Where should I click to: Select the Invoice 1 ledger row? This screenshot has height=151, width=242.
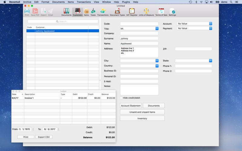[x=64, y=98]
